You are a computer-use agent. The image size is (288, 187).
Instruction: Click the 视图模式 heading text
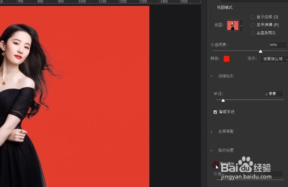click(225, 8)
